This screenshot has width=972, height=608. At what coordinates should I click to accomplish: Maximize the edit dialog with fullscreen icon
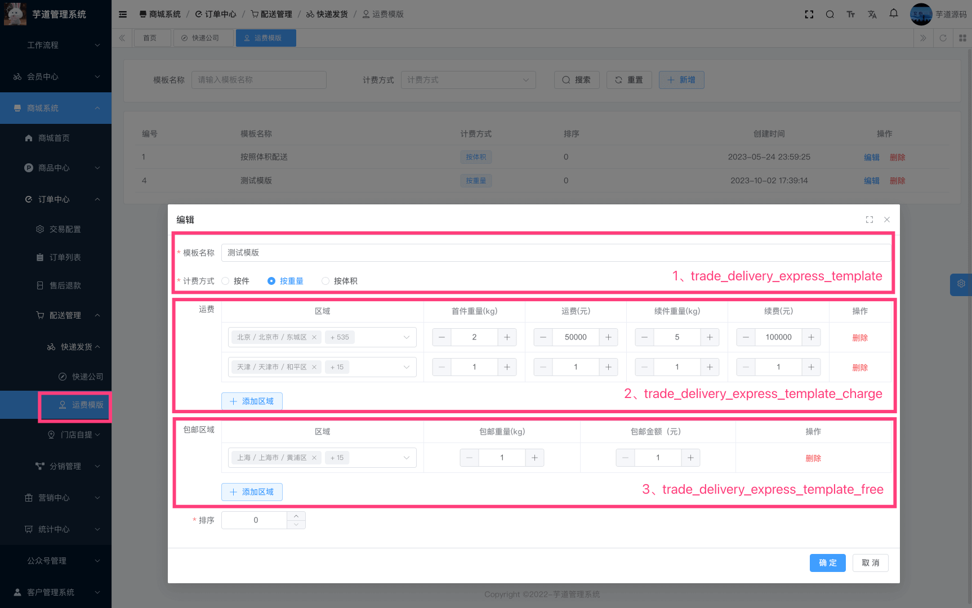point(870,220)
